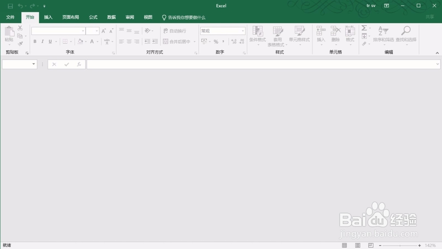Click the 告诉我你想要做什么 search box
This screenshot has width=442, height=249.
pyautogui.click(x=184, y=18)
